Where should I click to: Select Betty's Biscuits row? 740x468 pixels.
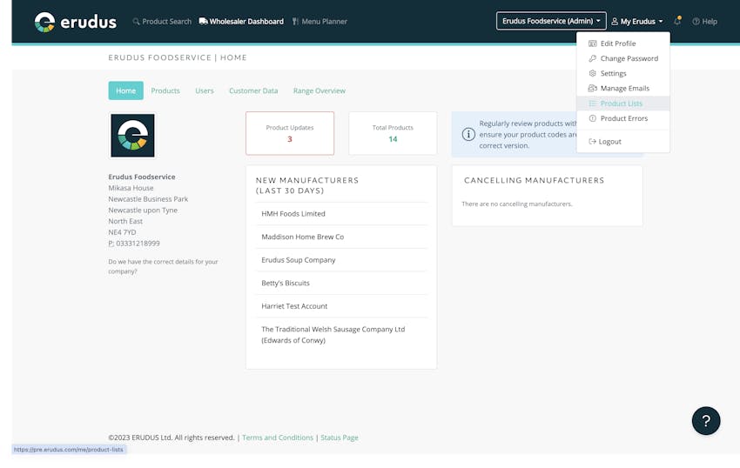tap(341, 283)
